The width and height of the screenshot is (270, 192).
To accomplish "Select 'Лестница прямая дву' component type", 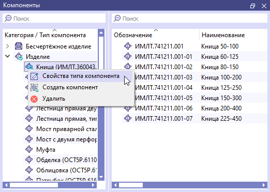I will click(66, 108).
